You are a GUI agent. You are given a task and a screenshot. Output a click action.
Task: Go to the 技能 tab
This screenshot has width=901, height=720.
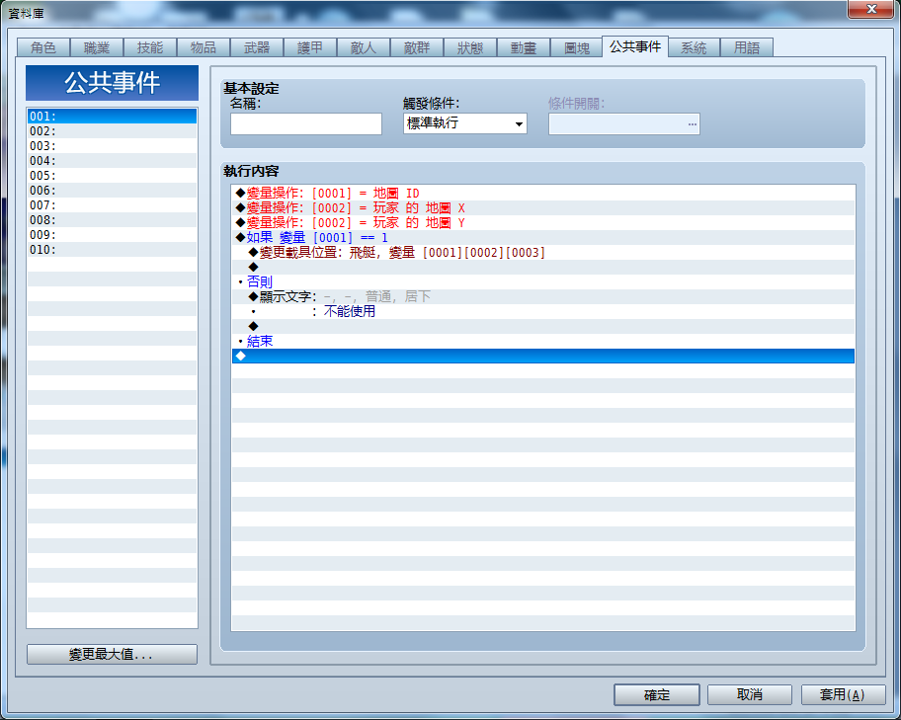(x=150, y=47)
